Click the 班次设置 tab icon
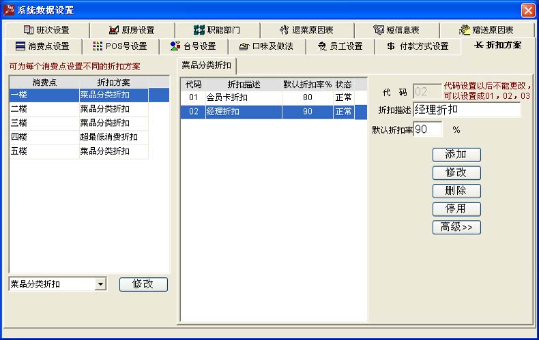Screen dimensions: 539x340 tap(28, 30)
